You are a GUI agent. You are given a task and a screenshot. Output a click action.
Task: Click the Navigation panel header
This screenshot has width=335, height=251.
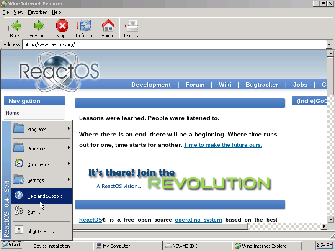34,101
